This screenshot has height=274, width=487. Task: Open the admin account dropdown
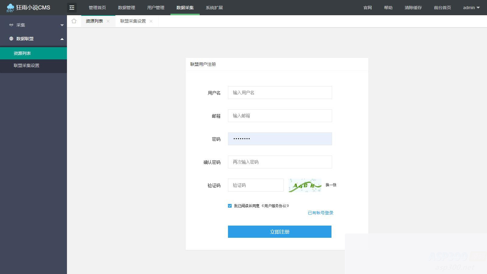[x=470, y=8]
